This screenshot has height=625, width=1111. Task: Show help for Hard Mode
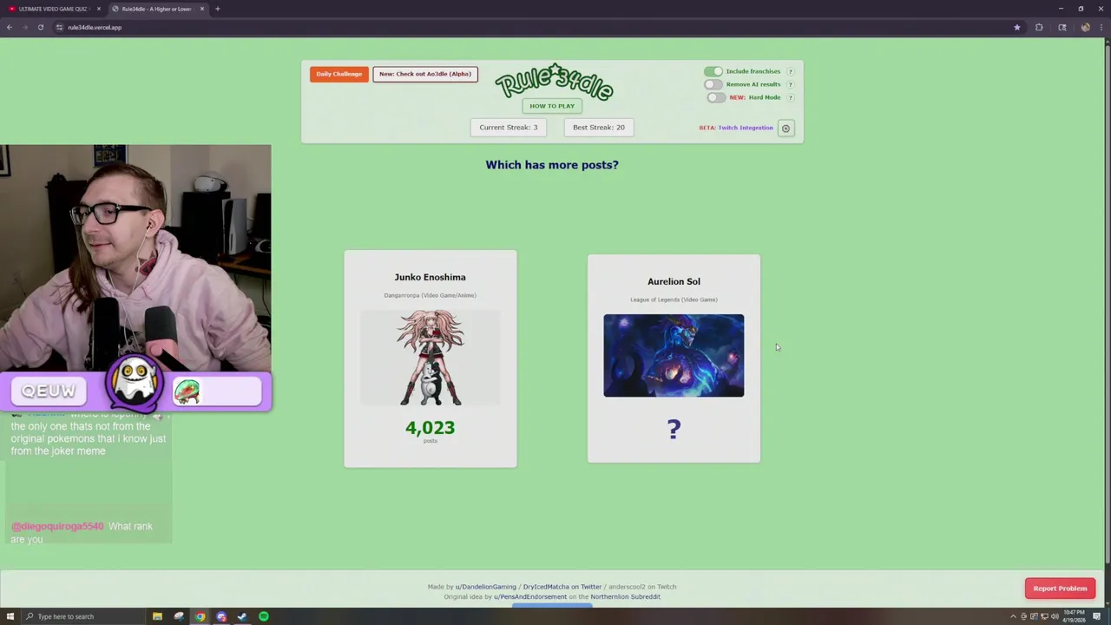click(790, 97)
